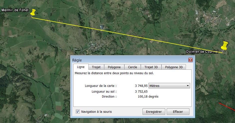Click the Longueur au sol label
This screenshot has width=235, height=123.
(x=104, y=92)
